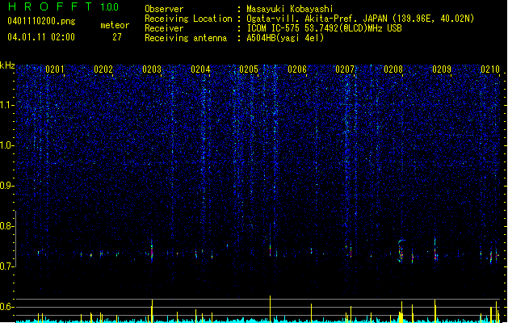Click the observer name Masayuki Kobayashi
This screenshot has width=508, height=323.
pyautogui.click(x=290, y=9)
